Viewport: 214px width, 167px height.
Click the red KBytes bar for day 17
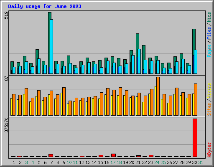pyautogui.click(x=113, y=155)
